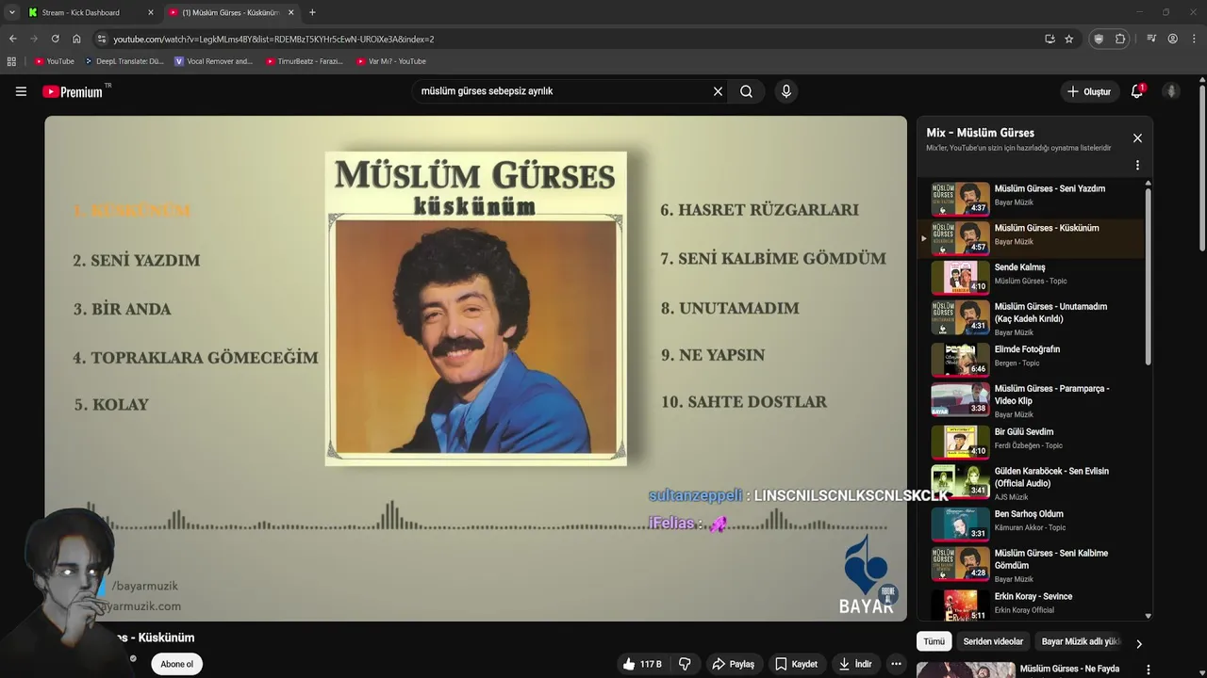This screenshot has width=1207, height=678.
Task: Open the Vocal Remover bookmark
Action: tap(214, 61)
